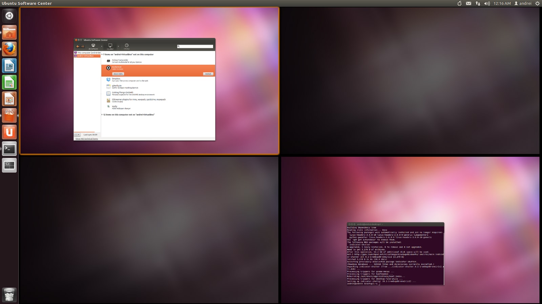Open the network connections indicator
542x304 pixels.
pyautogui.click(x=478, y=3)
